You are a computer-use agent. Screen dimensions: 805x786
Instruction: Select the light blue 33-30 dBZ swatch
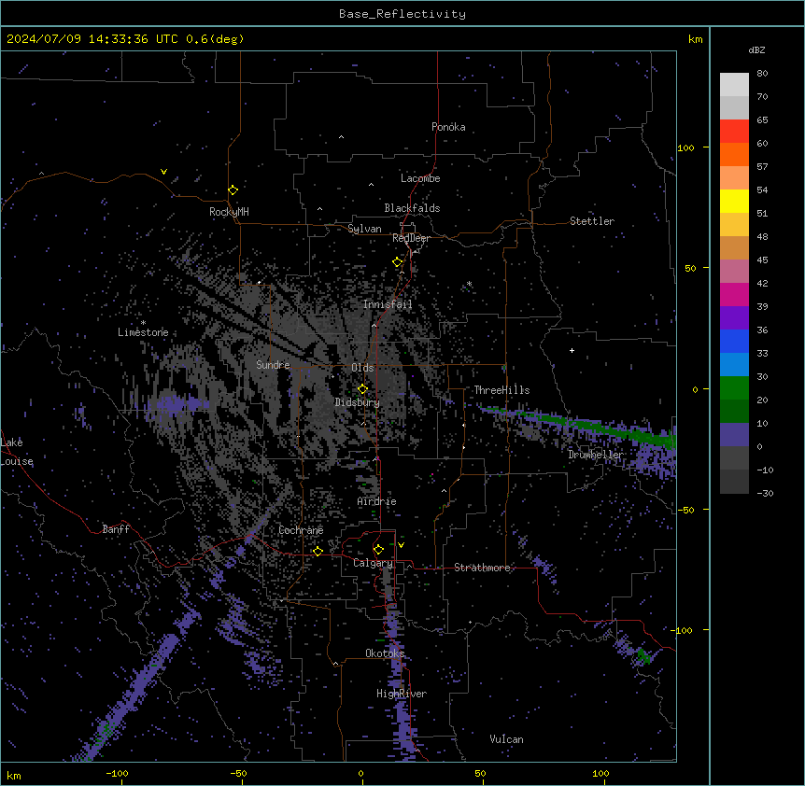[734, 364]
